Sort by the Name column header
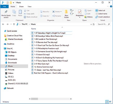Viewport: 113px width, 104px height. click(34, 29)
